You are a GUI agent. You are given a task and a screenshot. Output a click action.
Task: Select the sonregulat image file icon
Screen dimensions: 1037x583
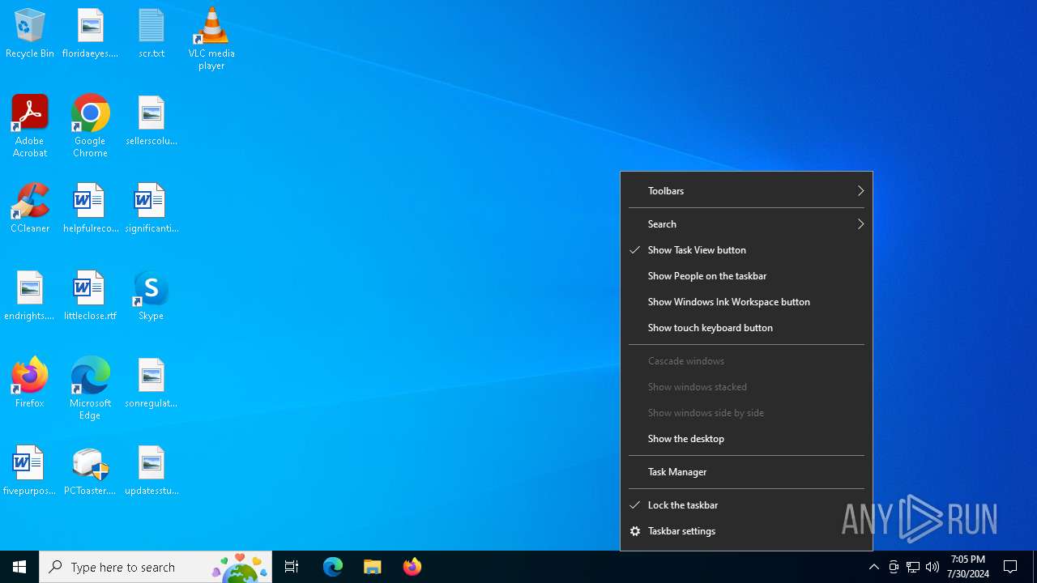[x=151, y=383]
